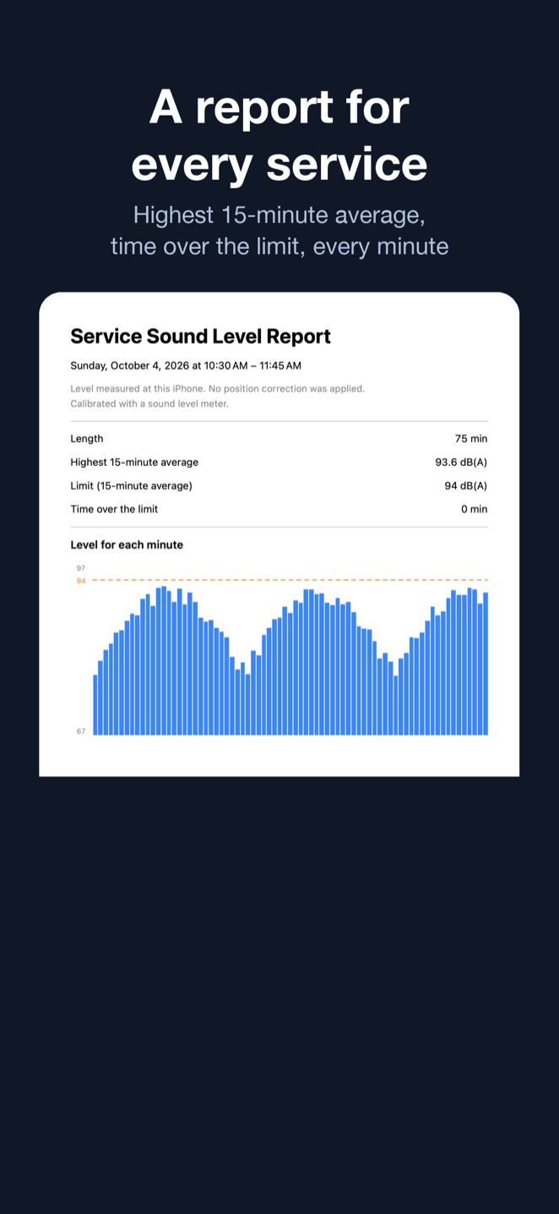Click 'Level measured at this iPhone' note
This screenshot has height=1214, width=559.
217,389
